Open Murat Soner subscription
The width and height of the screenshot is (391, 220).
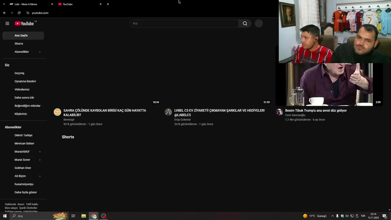coord(23,160)
